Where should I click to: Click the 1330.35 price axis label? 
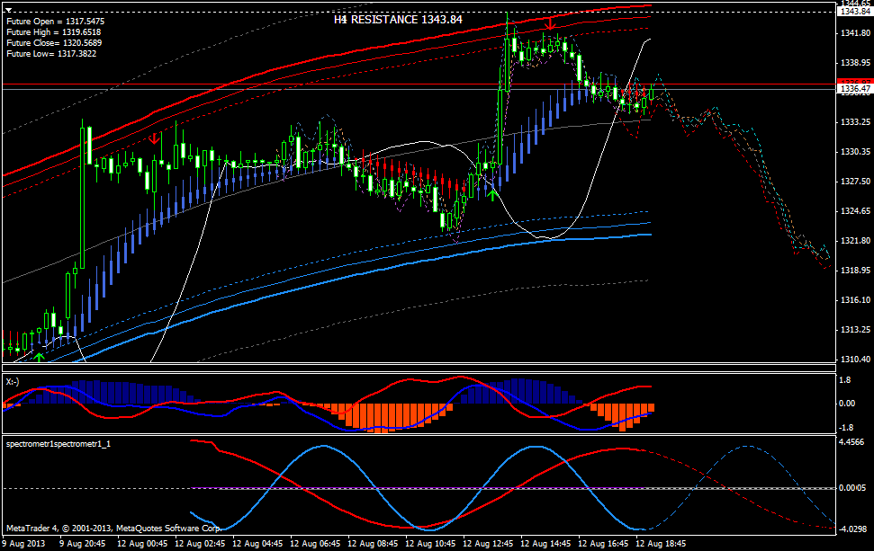click(x=855, y=151)
